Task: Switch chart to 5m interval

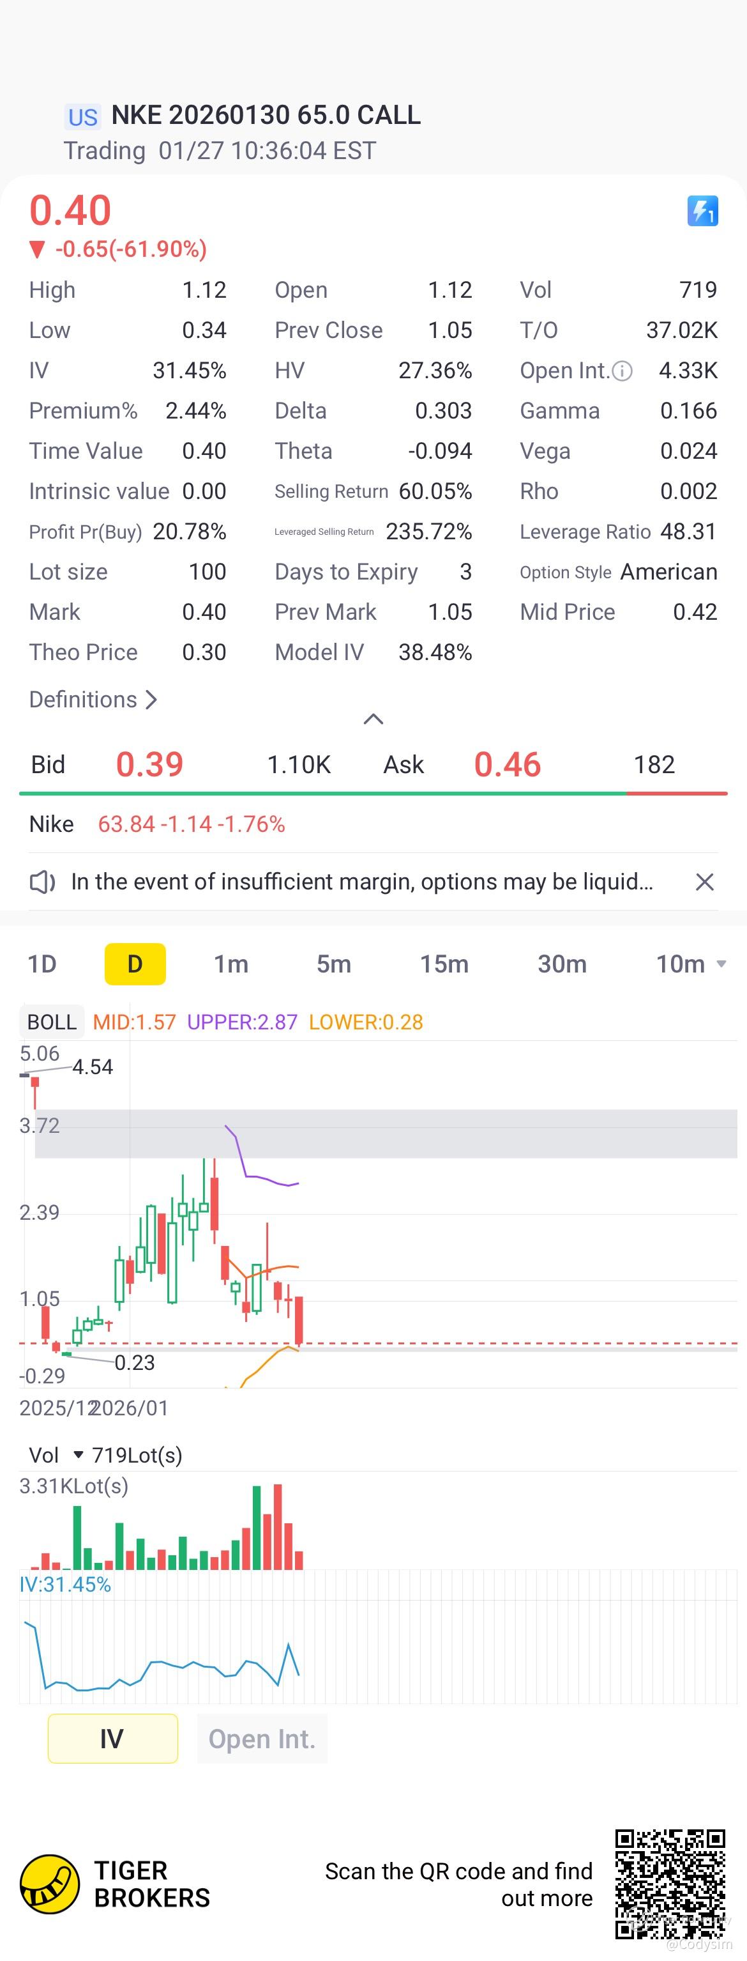Action: [x=333, y=964]
